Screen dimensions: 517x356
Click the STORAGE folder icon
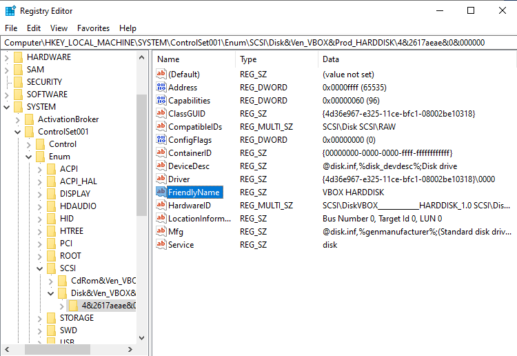click(51, 318)
